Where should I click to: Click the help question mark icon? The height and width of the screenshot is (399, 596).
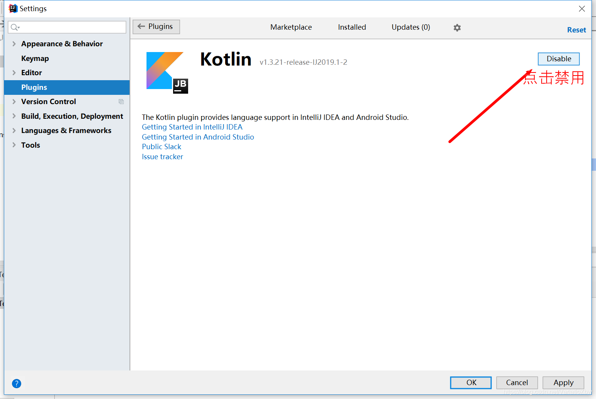(x=17, y=383)
